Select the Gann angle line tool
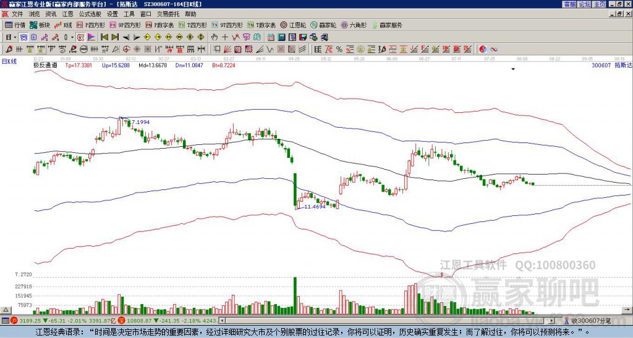This screenshot has height=338, width=633. click(259, 49)
